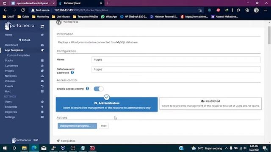Image resolution: width=271 pixels, height=152 pixels.
Task: Open Windows File Explorer from taskbar
Action: click(24, 148)
